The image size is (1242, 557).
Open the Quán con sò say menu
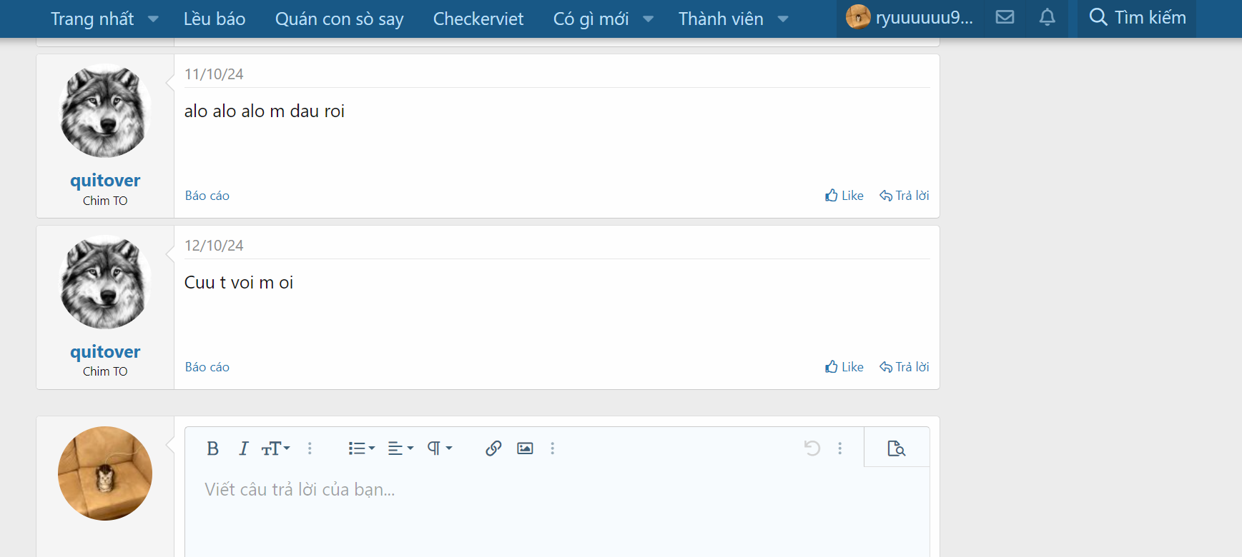(x=339, y=19)
